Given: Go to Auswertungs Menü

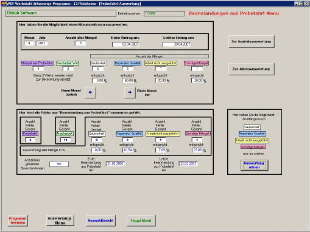Looking at the screenshot, I should pos(60,220).
